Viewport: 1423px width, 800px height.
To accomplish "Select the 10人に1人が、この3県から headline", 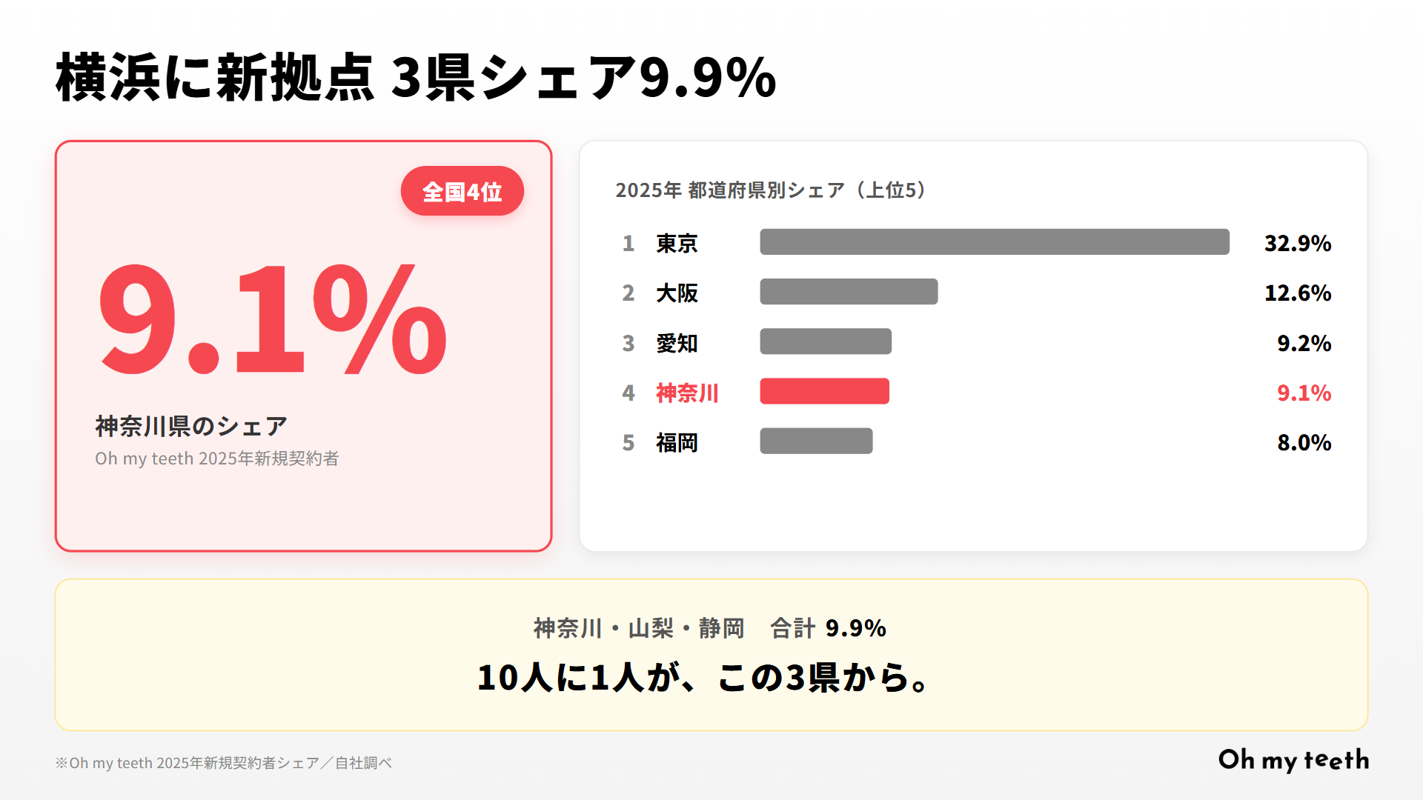I will (703, 678).
